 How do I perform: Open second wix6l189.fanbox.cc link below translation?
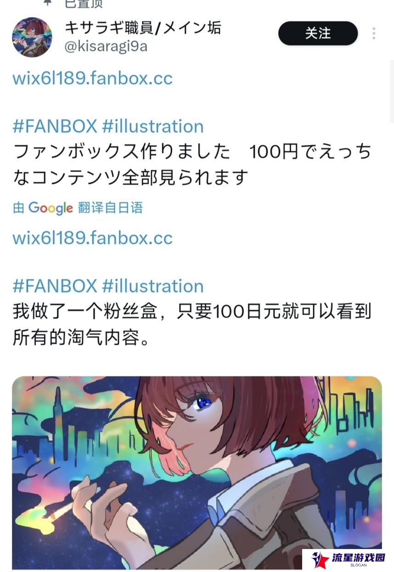pos(92,238)
